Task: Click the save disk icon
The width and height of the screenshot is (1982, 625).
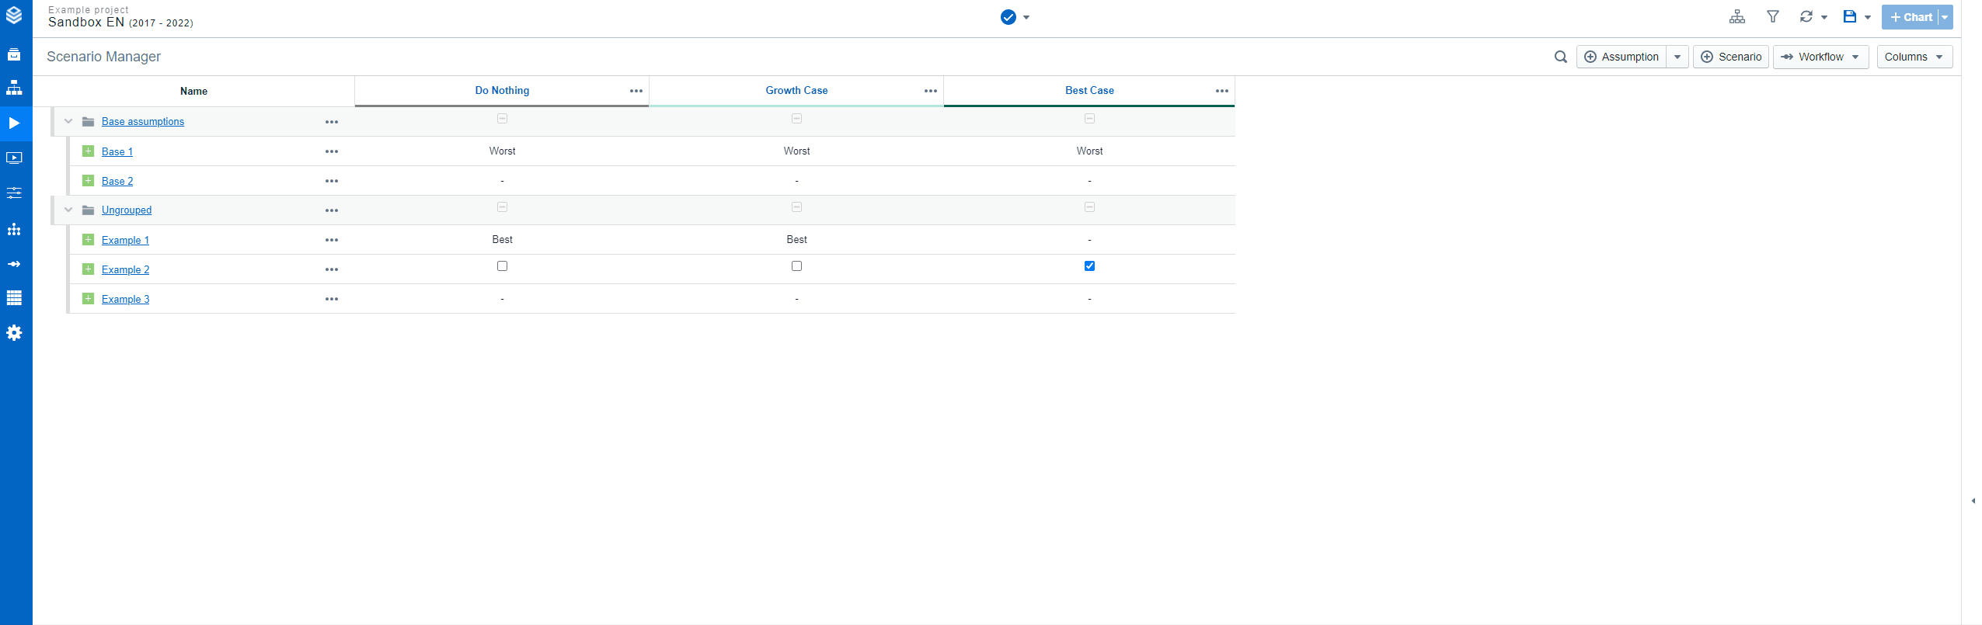Action: pos(1849,17)
